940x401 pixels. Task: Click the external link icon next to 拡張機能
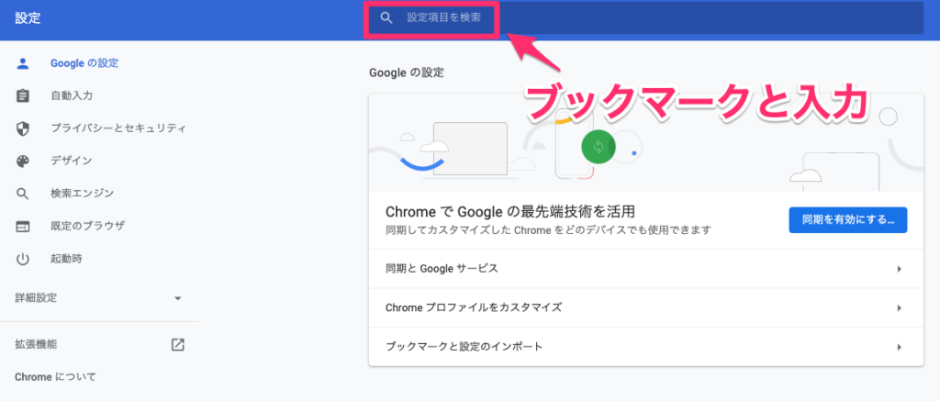coord(178,345)
